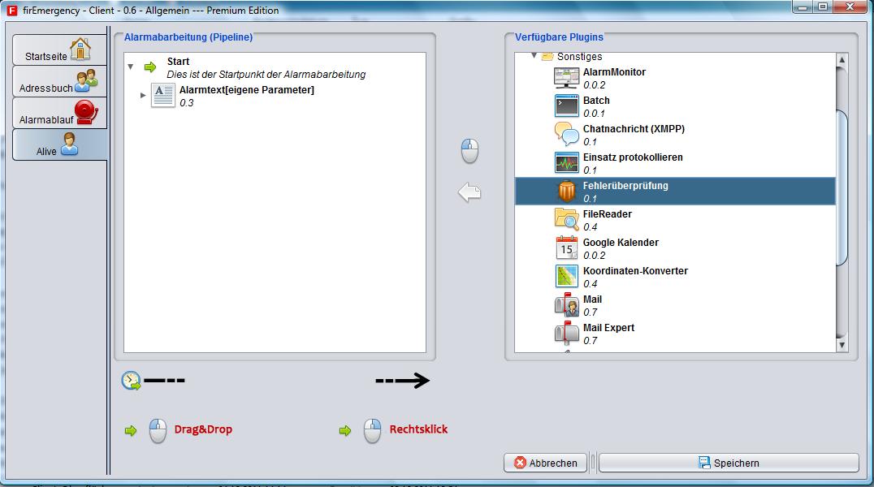Select the Einsatz protokollieren icon

[566, 163]
